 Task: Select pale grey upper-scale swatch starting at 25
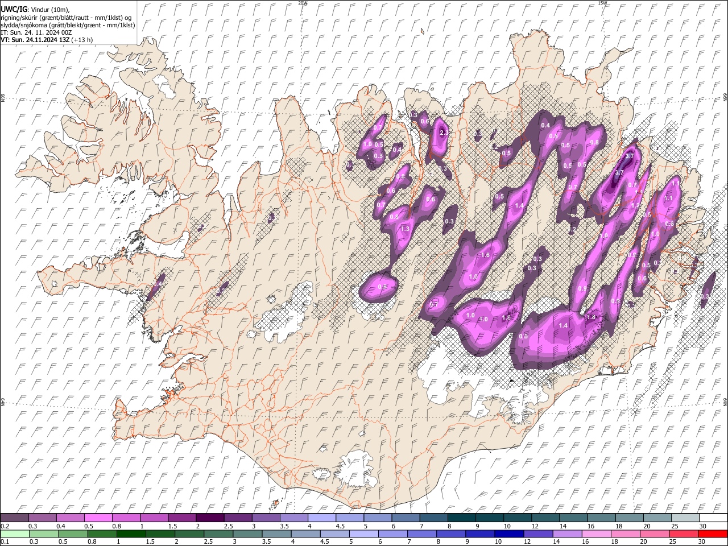tap(685, 518)
